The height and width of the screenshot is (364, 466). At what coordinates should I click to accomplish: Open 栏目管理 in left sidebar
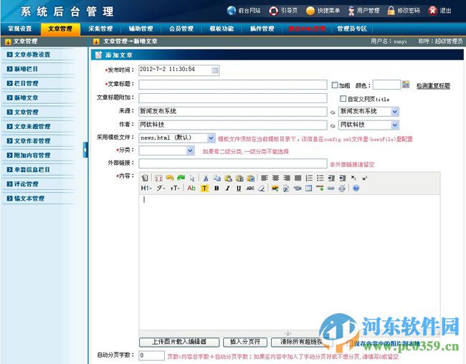click(x=26, y=84)
